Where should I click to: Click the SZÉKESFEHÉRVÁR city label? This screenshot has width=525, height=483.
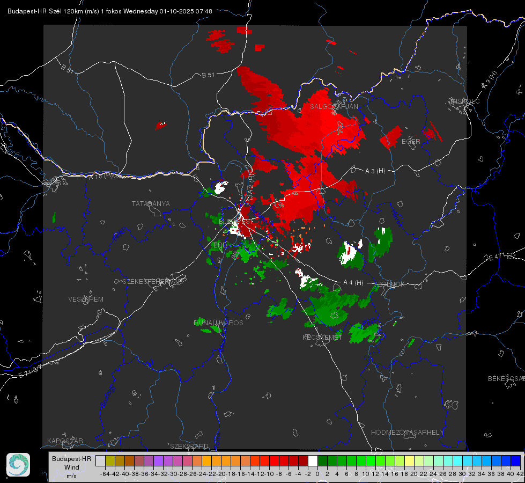pyautogui.click(x=154, y=282)
